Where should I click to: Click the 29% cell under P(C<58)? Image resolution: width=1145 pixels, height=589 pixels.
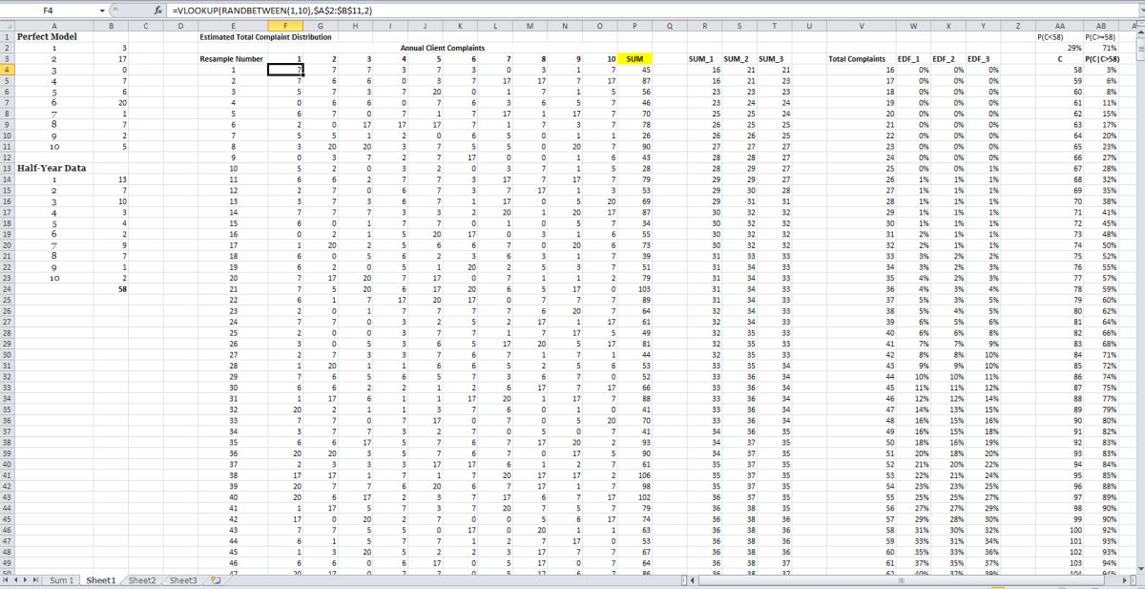click(1060, 47)
